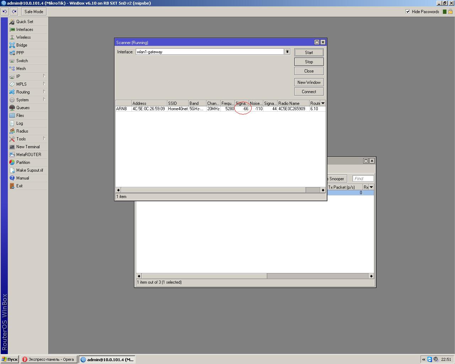Open Manual via its book icon
Screen dimensions: 455x364
12,178
